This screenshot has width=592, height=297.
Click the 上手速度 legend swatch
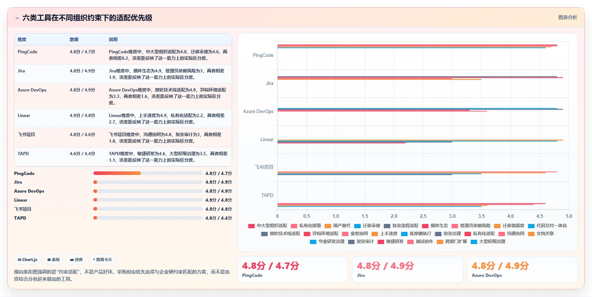pyautogui.click(x=375, y=234)
